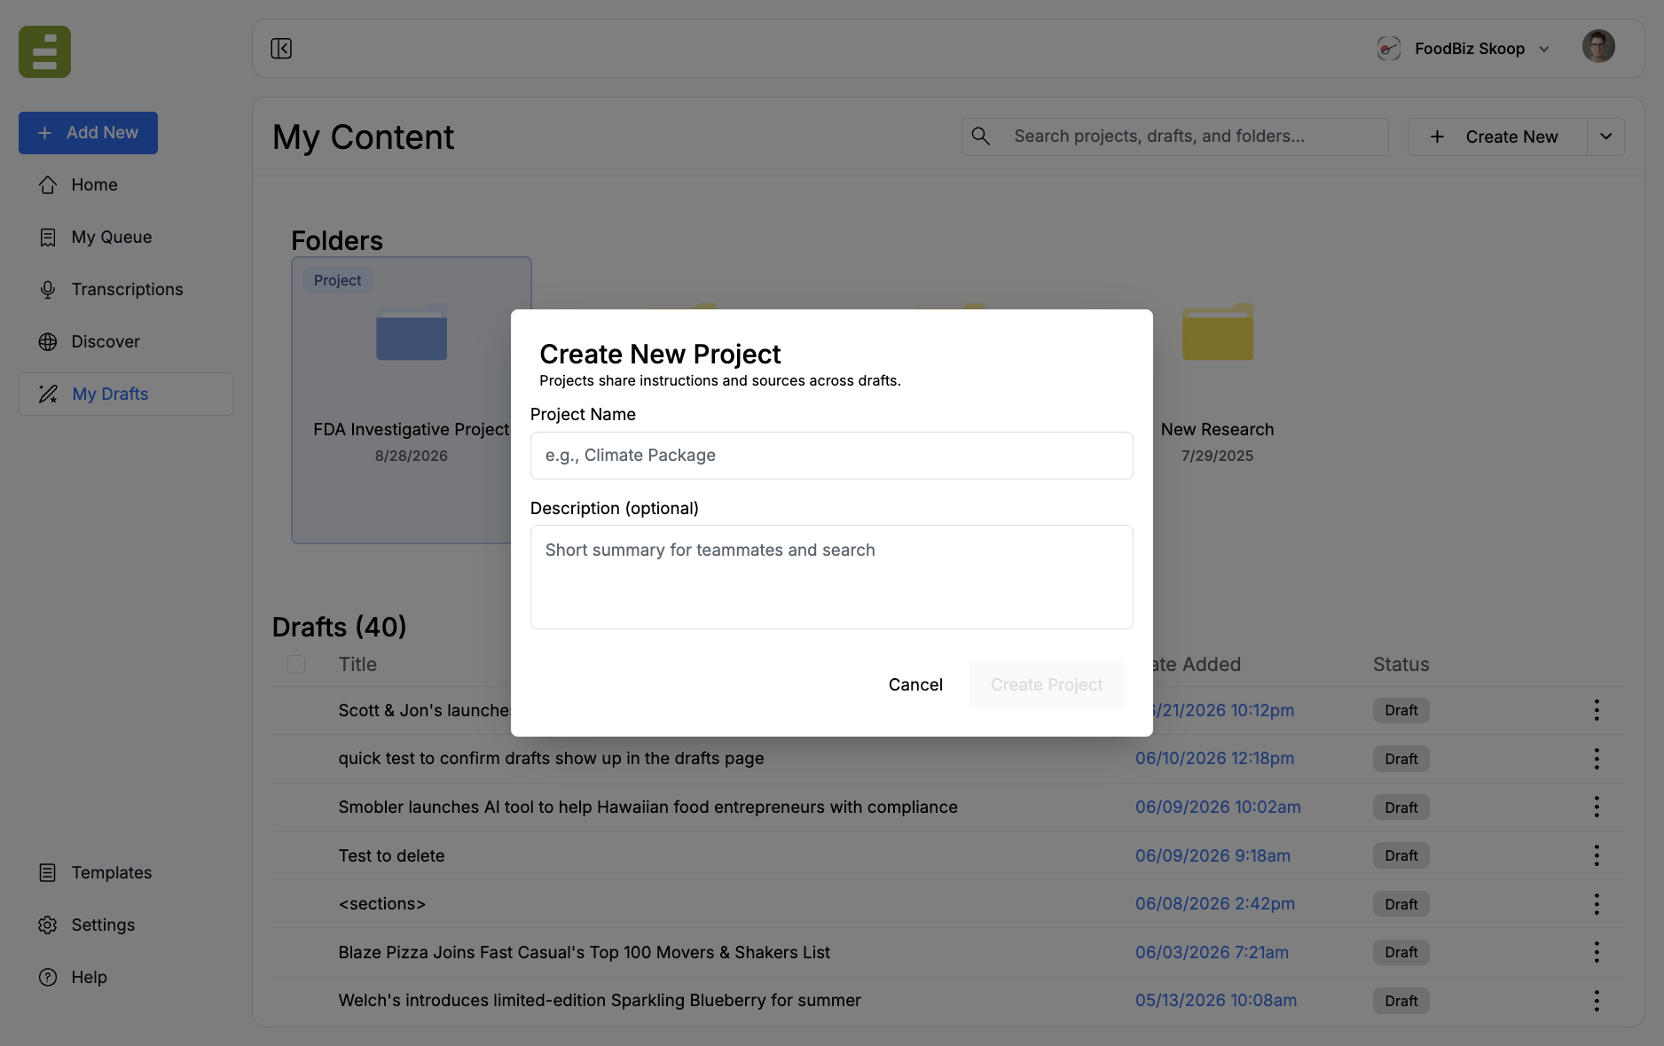Open the FoodBiz Skoop workspace dropdown
The width and height of the screenshot is (1664, 1046).
tap(1465, 49)
